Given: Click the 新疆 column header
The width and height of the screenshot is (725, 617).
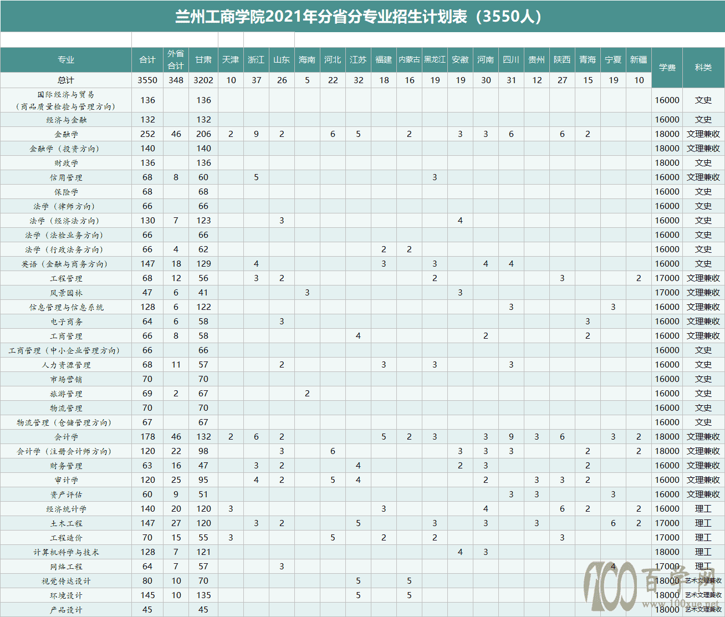Looking at the screenshot, I should (x=639, y=60).
